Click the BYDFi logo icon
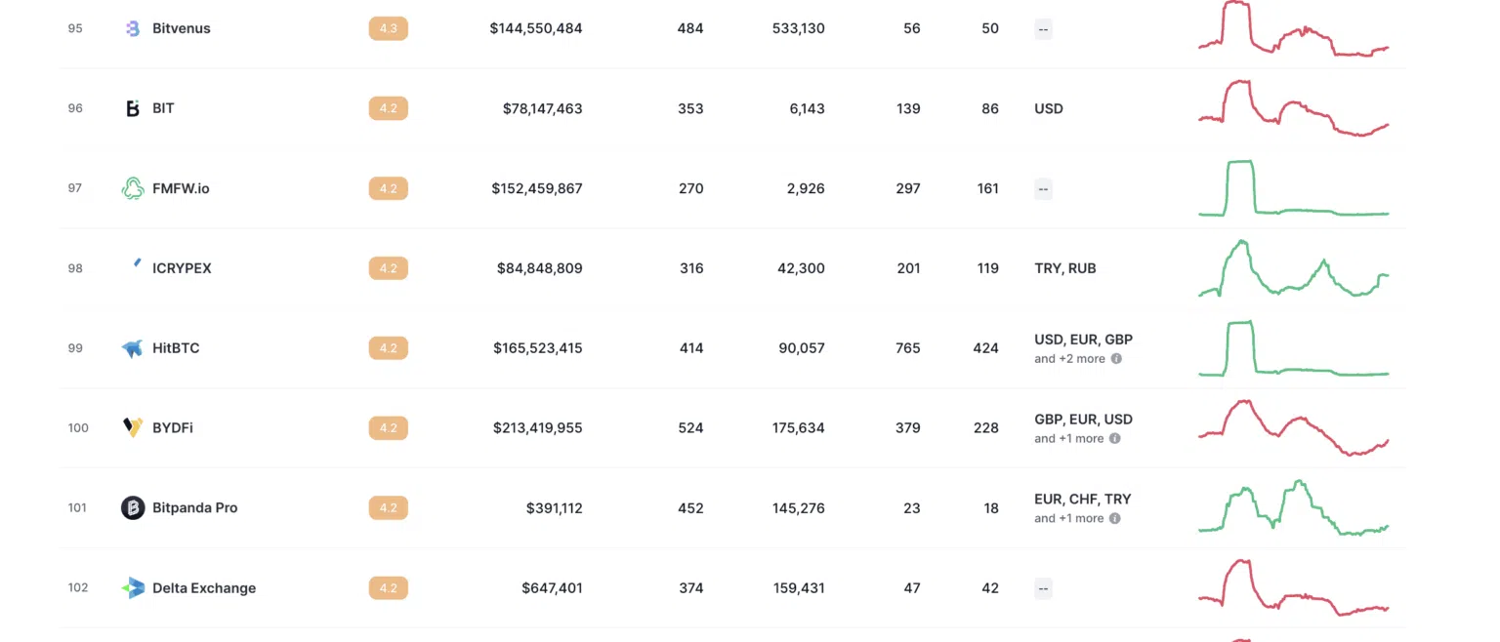The width and height of the screenshot is (1500, 642). click(133, 427)
